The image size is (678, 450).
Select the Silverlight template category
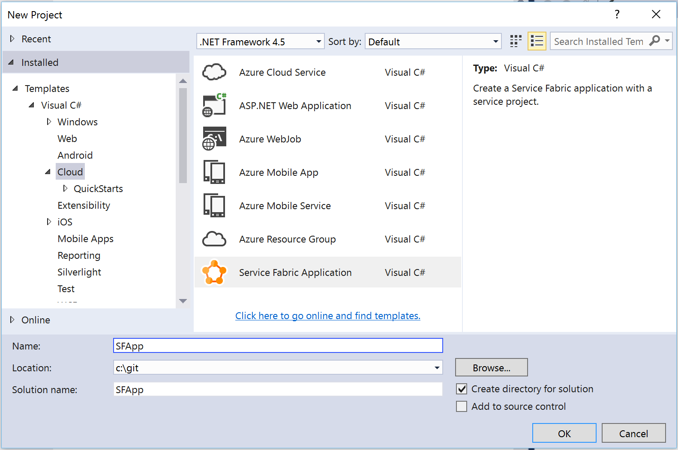(x=79, y=272)
